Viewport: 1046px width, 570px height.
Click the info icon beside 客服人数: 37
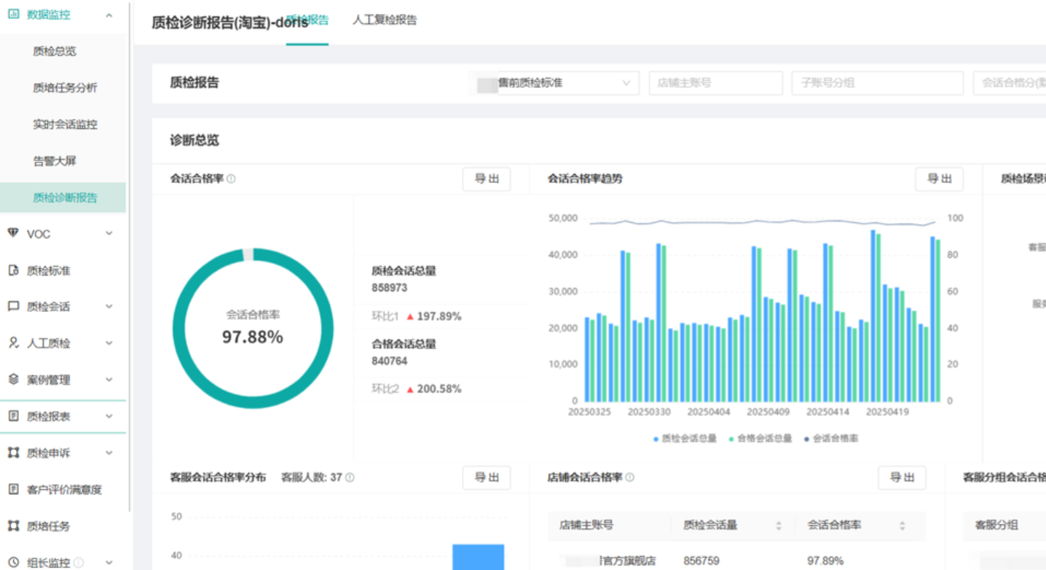(x=350, y=477)
